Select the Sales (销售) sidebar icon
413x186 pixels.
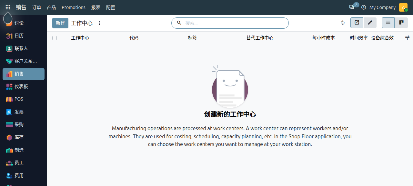click(9, 74)
